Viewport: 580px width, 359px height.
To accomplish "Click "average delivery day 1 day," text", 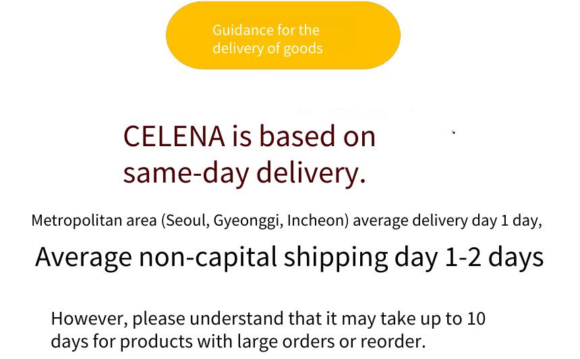I will (448, 221).
